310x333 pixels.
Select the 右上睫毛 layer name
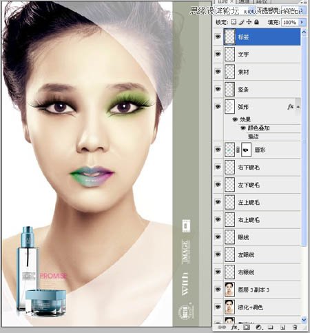pos(249,220)
